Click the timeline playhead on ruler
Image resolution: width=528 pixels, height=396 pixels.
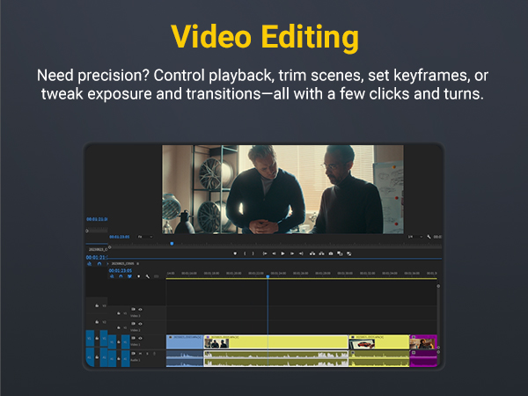[268, 276]
